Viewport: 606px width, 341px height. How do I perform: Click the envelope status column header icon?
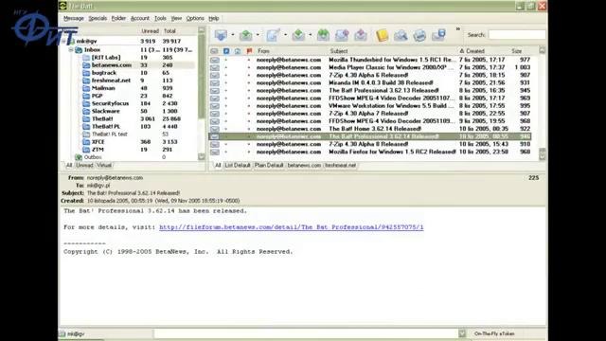point(214,51)
